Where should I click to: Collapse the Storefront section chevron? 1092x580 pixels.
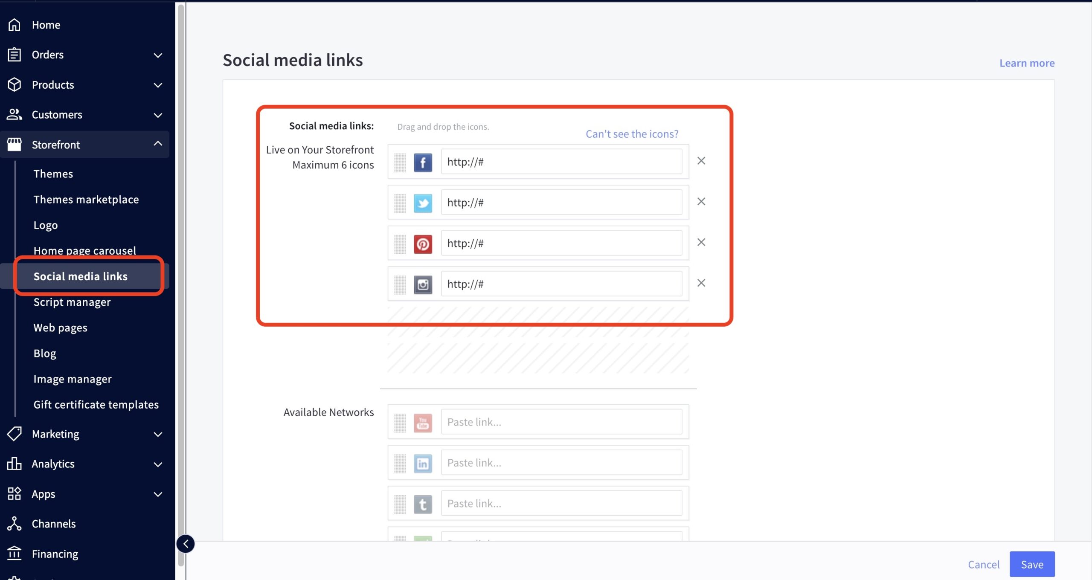click(158, 144)
